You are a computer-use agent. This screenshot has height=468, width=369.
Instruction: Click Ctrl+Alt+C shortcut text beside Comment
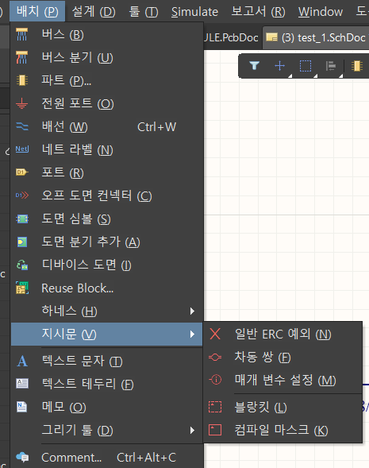(146, 457)
